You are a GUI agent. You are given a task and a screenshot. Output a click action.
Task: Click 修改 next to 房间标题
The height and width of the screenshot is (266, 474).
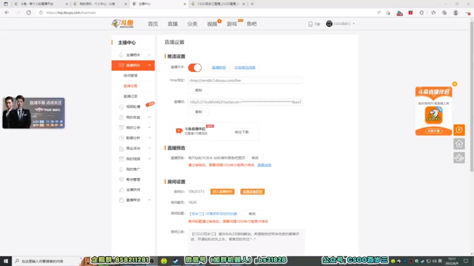coord(252,214)
